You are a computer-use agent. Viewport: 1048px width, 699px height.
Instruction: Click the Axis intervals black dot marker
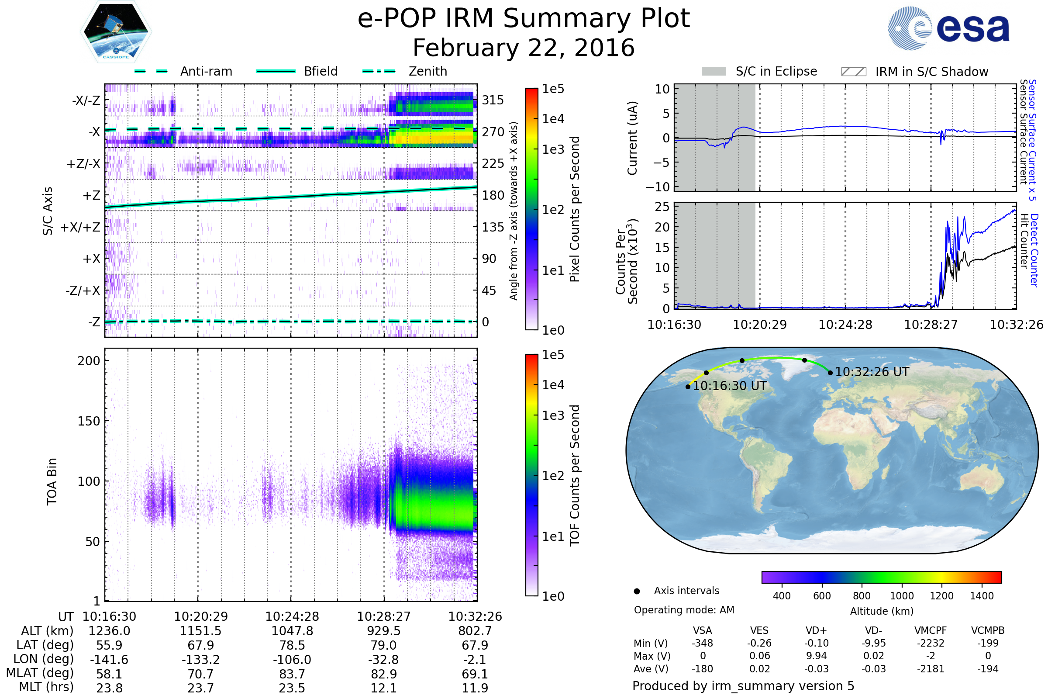click(637, 592)
